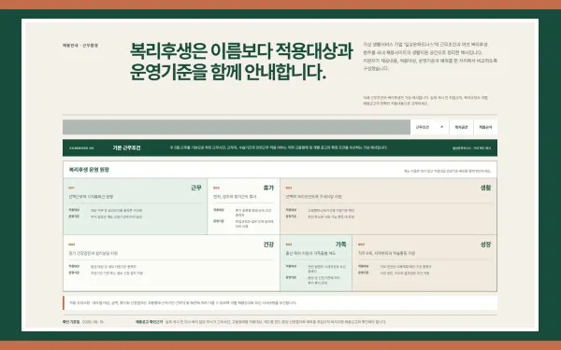Viewport: 561px width, 350px height.
Task: Click the main headline 복리후생은 이름보다 적용대상과
Action: pyautogui.click(x=241, y=51)
